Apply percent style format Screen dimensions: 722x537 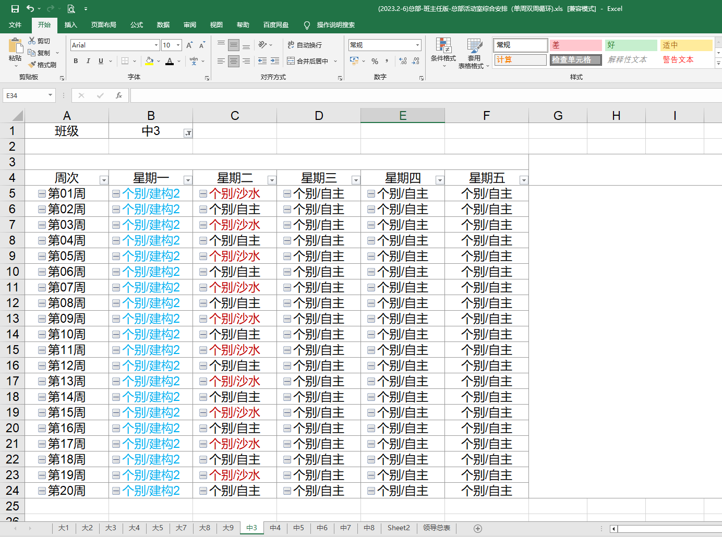375,61
